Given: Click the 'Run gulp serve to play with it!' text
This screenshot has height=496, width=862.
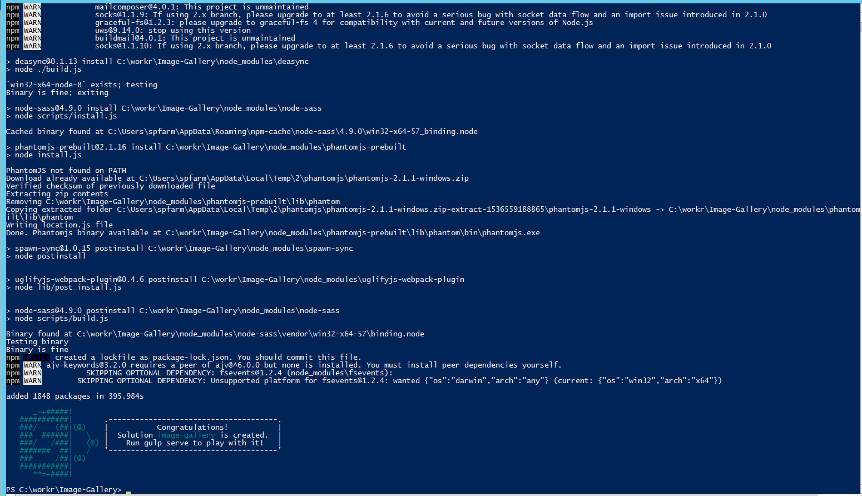Looking at the screenshot, I should [x=195, y=443].
